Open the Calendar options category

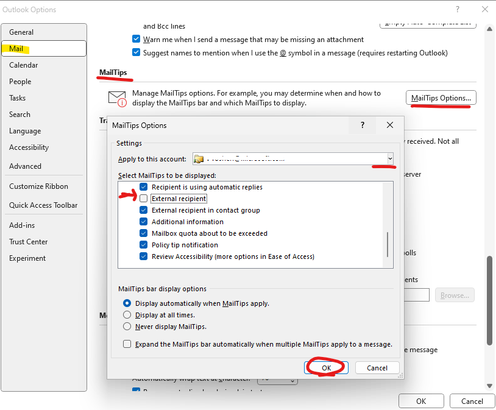click(44, 65)
